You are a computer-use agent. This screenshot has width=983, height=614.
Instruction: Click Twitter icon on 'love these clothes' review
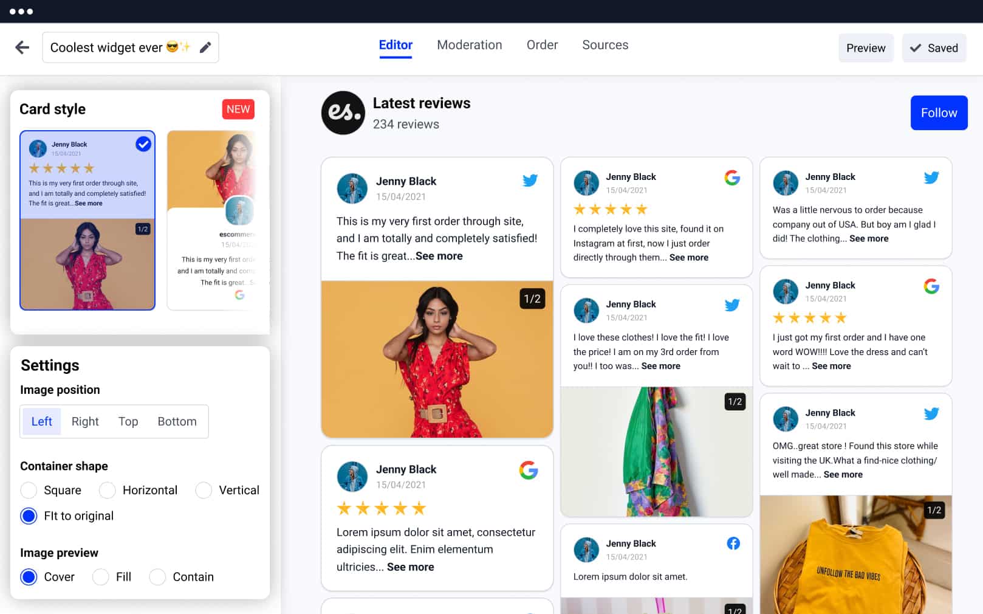[x=732, y=305]
